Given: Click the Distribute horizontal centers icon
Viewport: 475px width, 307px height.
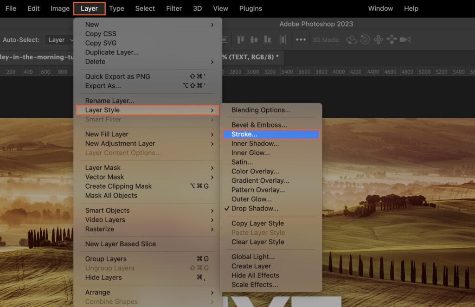Looking at the screenshot, I should click(x=282, y=39).
